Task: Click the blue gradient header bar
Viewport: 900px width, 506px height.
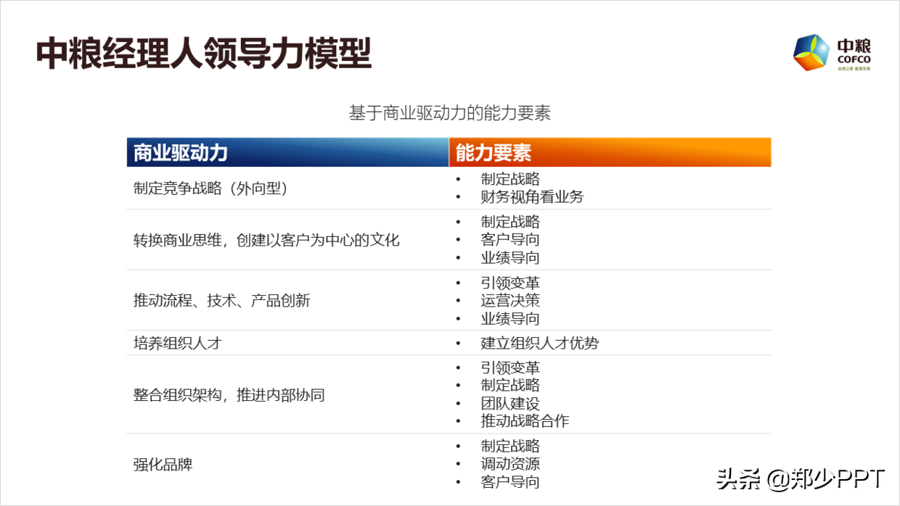Action: (287, 152)
